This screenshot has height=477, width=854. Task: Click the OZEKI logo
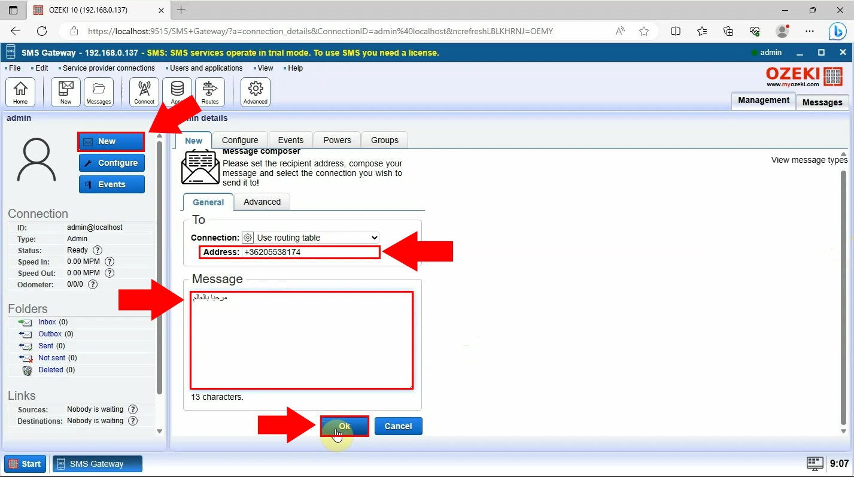pos(804,76)
